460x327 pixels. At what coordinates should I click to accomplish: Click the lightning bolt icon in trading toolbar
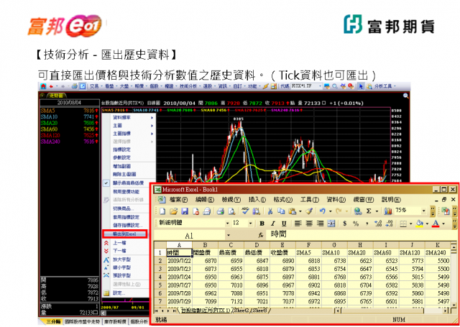click(x=266, y=86)
